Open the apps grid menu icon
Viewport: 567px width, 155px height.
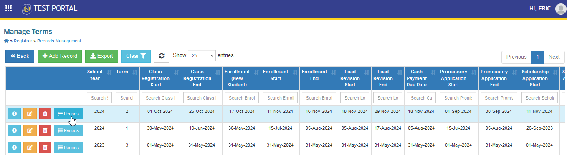[x=8, y=8]
